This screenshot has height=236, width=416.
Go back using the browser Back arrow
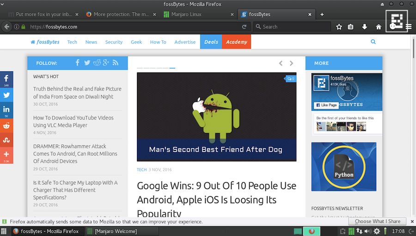[x=6, y=27]
